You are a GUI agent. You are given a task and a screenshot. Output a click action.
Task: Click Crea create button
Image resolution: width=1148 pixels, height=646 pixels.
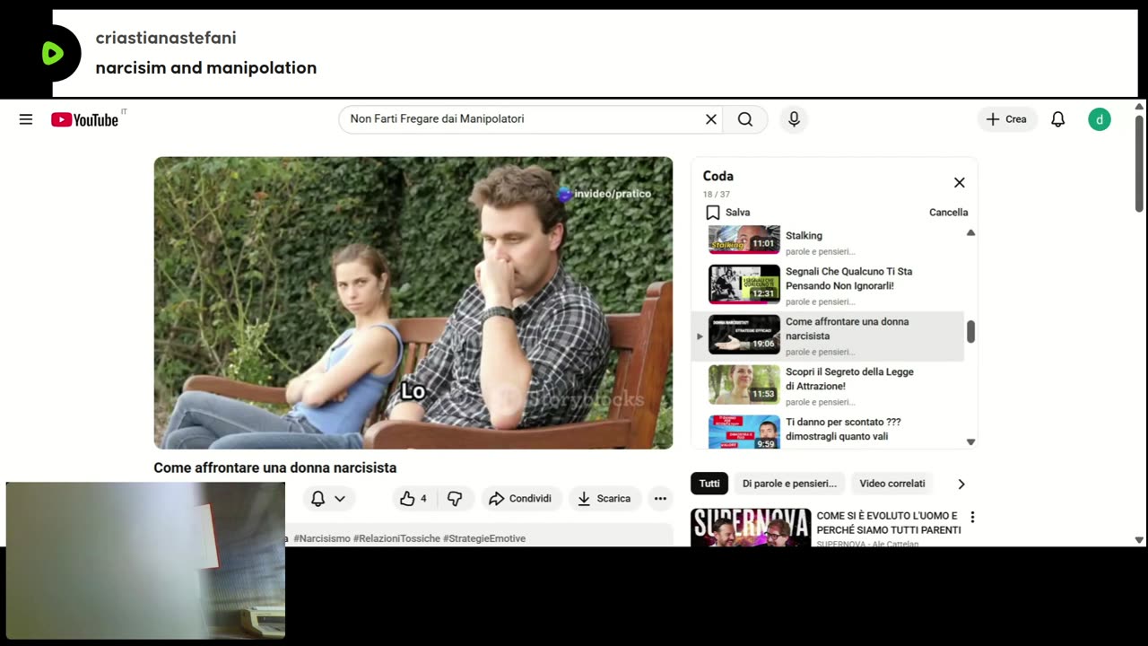pyautogui.click(x=1007, y=119)
